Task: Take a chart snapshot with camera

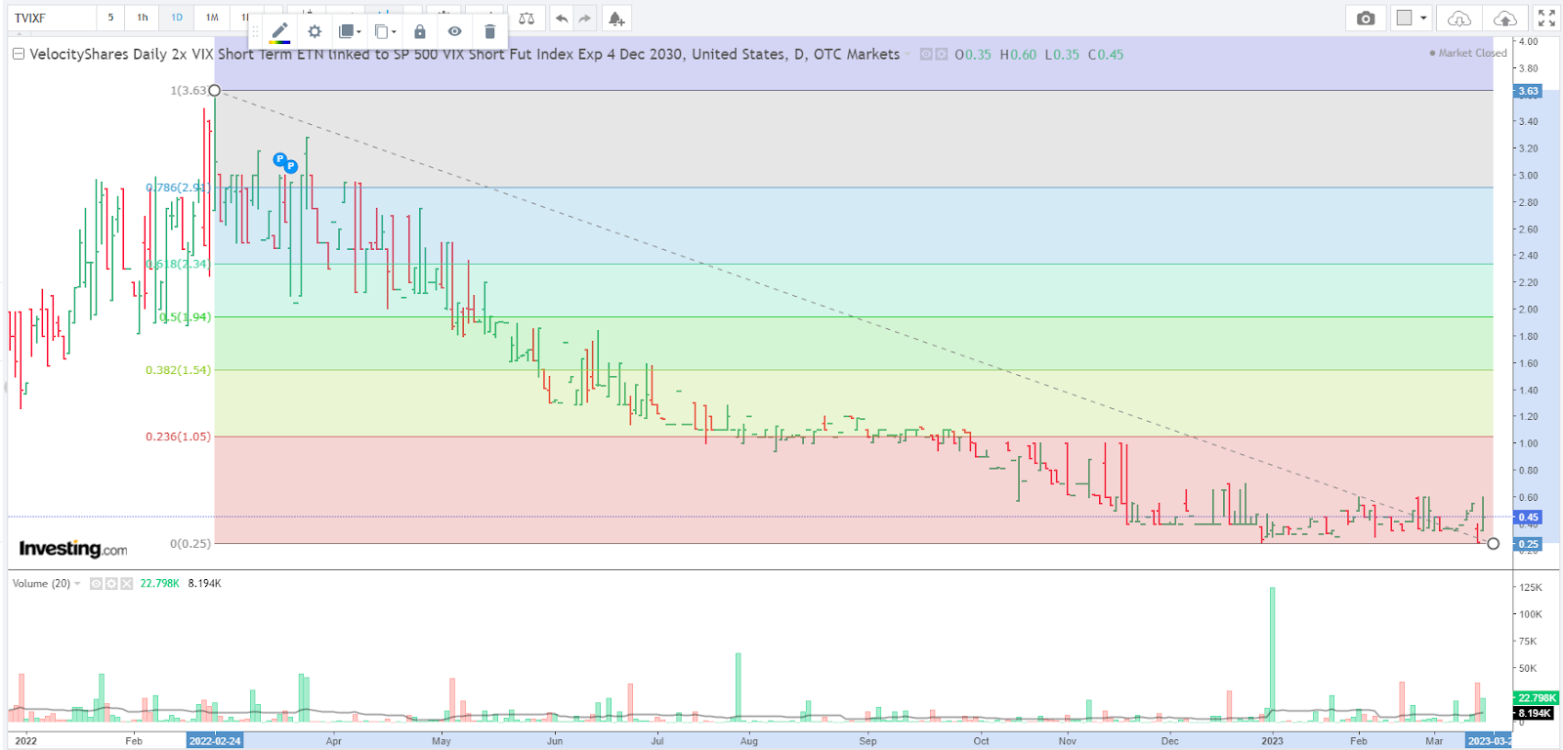Action: click(1366, 19)
